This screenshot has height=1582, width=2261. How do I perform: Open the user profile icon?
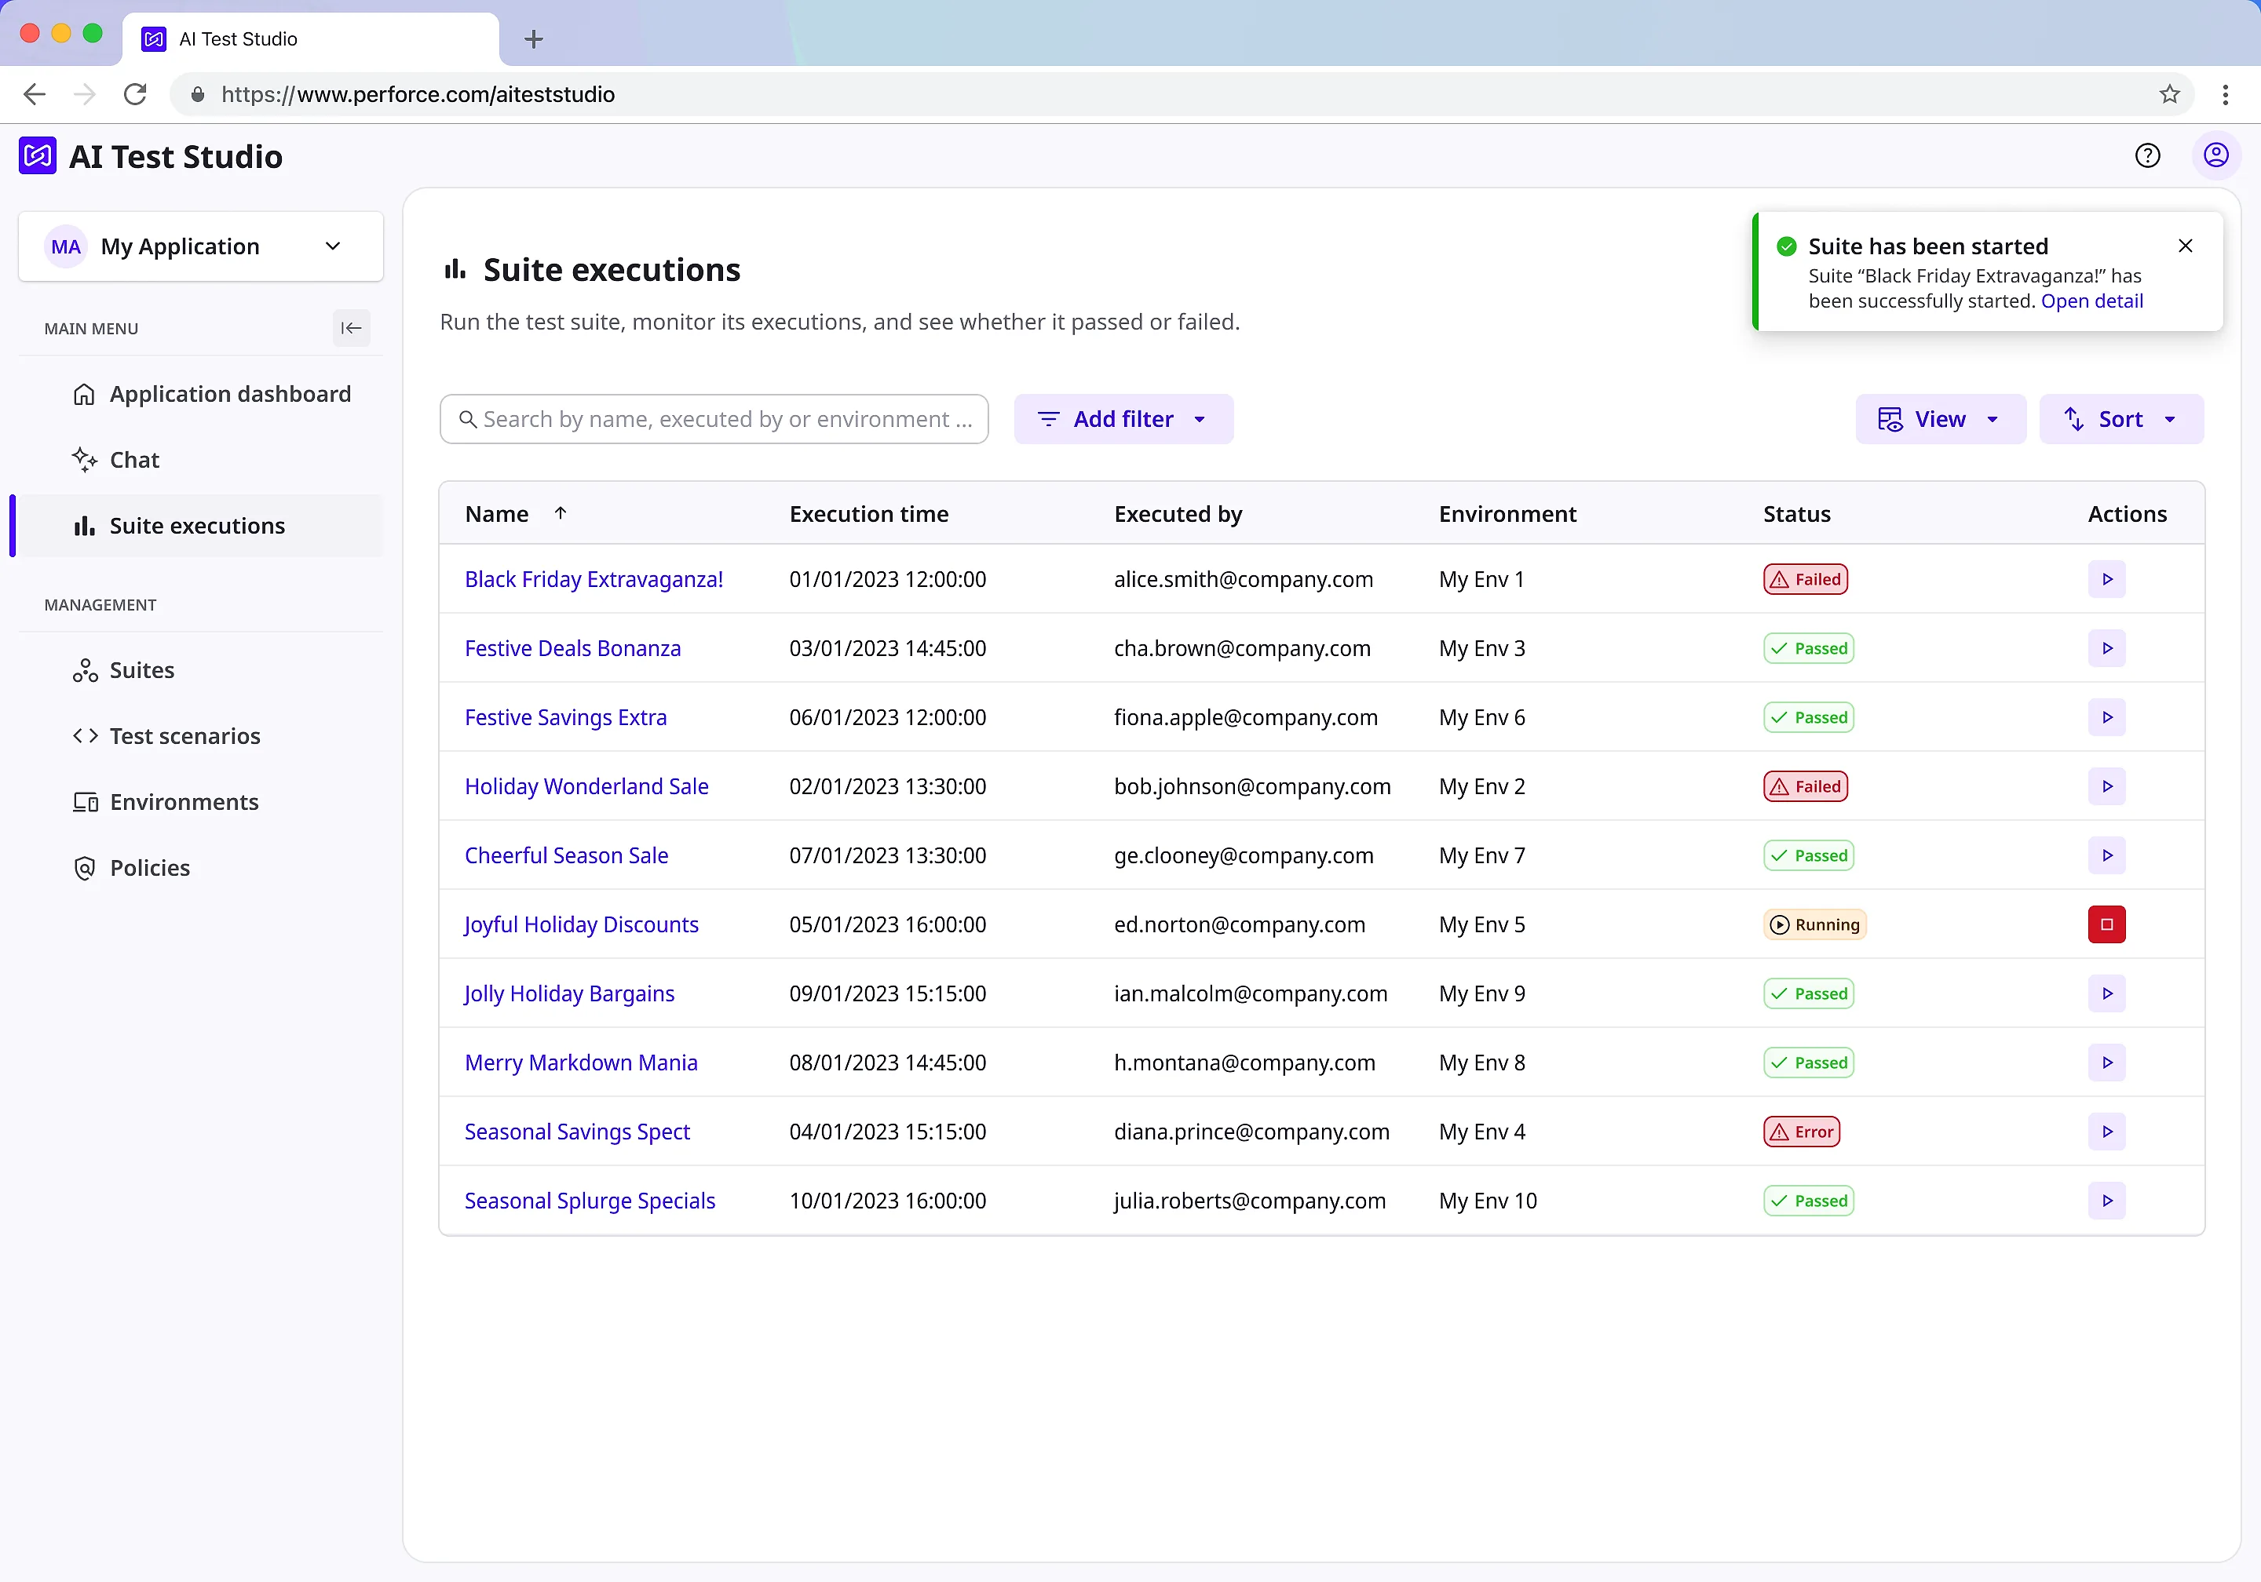coord(2215,155)
